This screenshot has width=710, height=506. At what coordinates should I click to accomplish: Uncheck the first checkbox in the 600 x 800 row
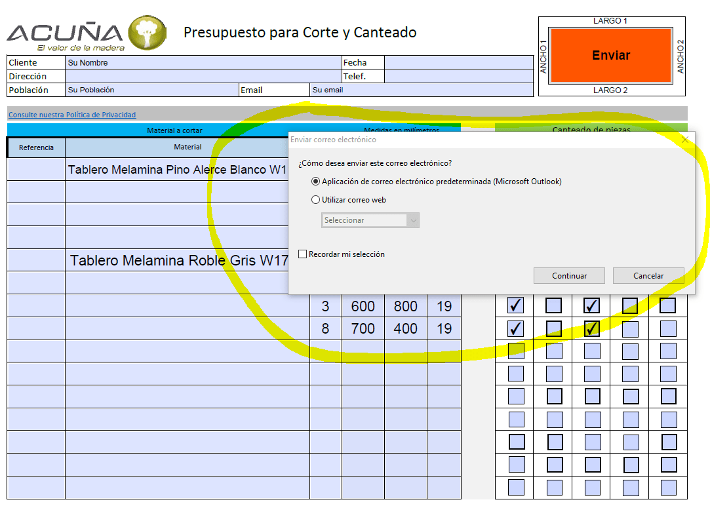point(515,305)
